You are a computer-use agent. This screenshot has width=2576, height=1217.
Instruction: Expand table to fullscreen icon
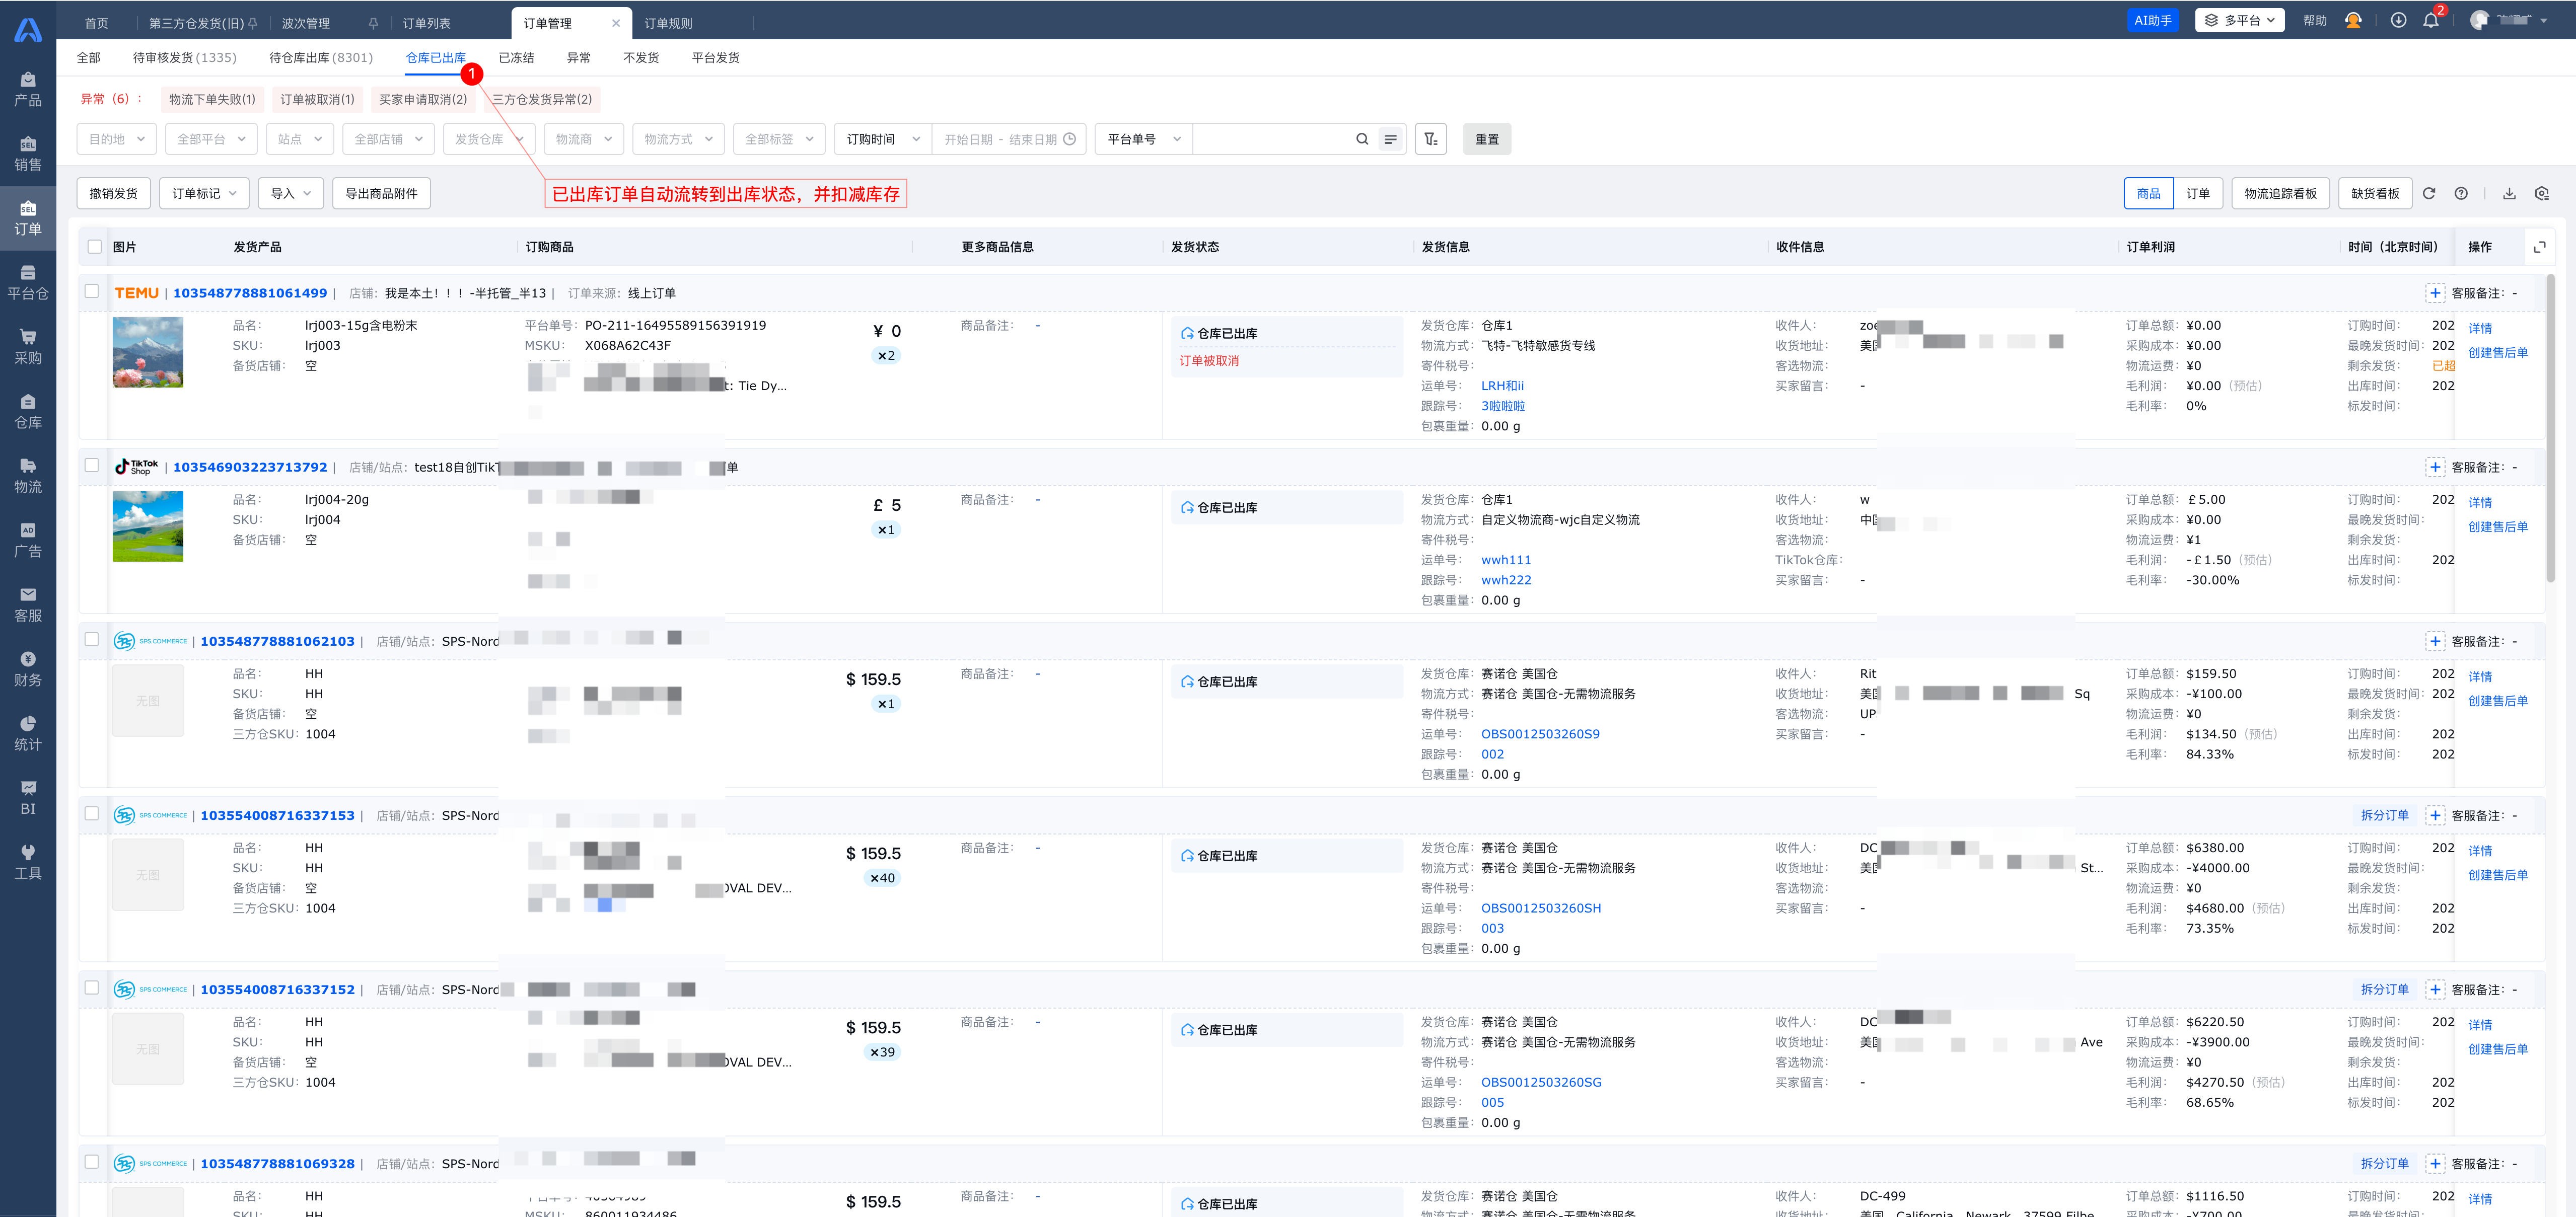(2539, 247)
